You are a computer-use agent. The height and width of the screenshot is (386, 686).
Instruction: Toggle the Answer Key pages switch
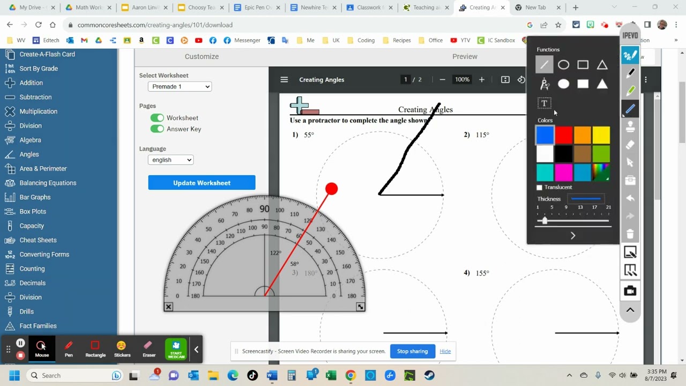pos(157,129)
